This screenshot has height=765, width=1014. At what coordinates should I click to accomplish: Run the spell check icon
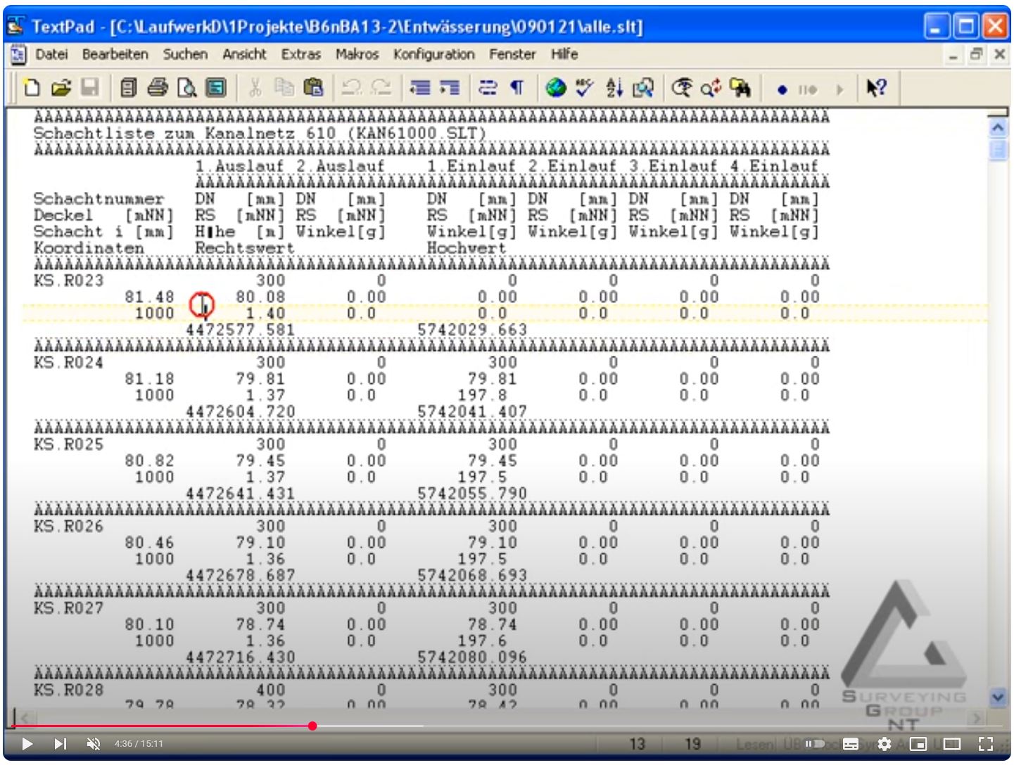(x=584, y=88)
